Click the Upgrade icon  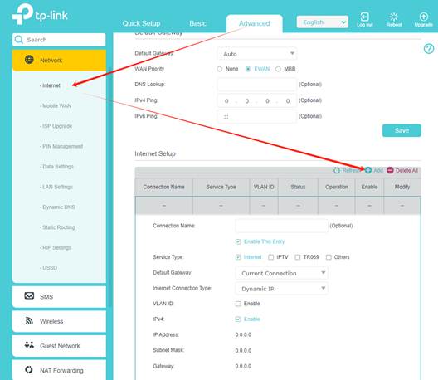click(423, 17)
